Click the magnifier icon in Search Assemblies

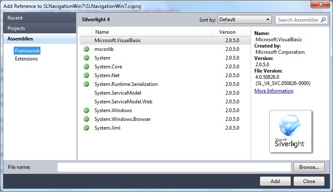tap(323, 20)
